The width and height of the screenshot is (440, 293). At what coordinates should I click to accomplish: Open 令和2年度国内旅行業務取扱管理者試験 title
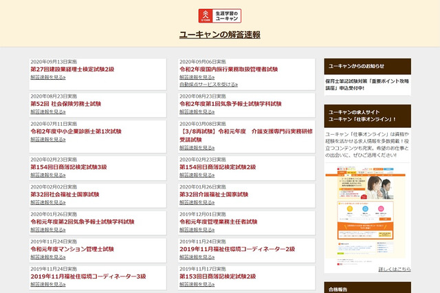pyautogui.click(x=228, y=69)
